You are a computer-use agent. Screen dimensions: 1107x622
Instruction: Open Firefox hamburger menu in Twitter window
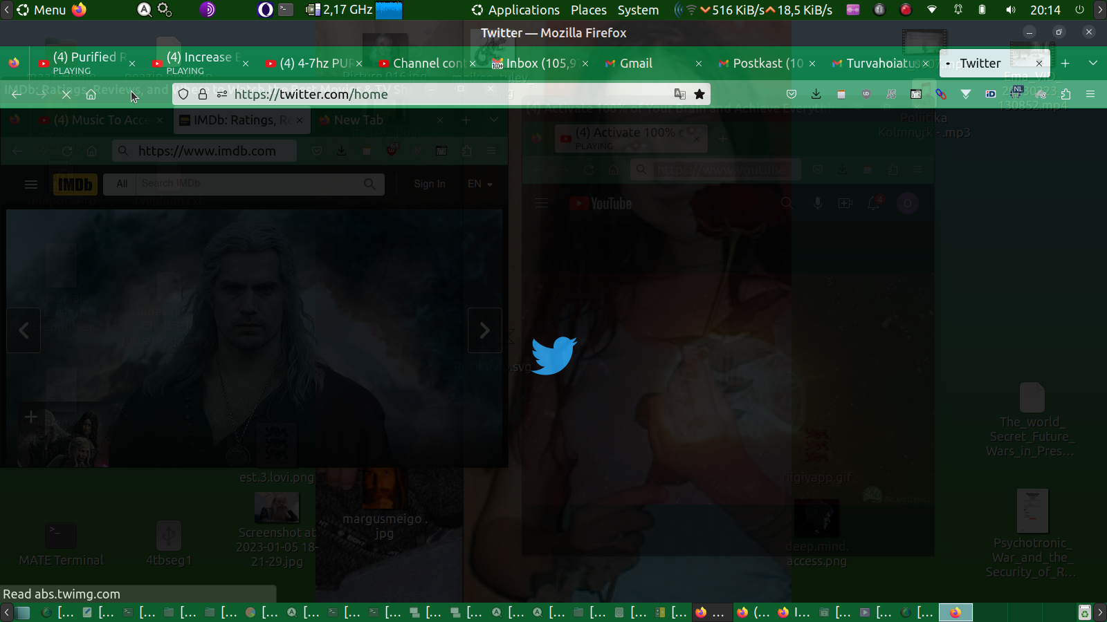(x=1090, y=94)
